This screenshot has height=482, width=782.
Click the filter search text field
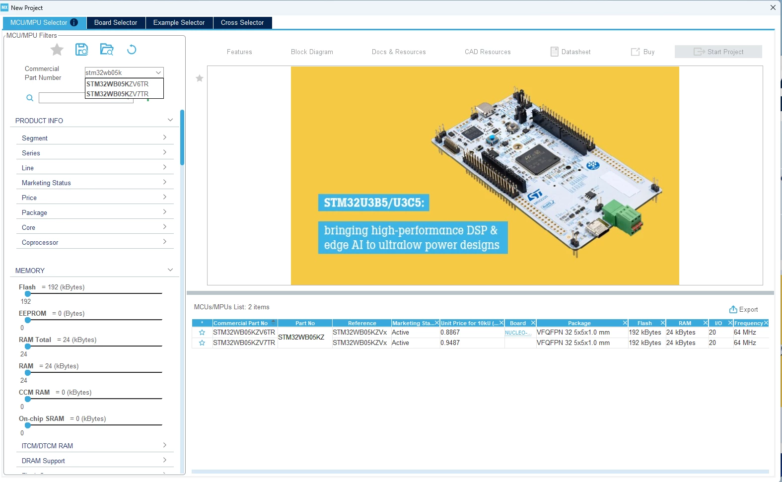point(86,98)
